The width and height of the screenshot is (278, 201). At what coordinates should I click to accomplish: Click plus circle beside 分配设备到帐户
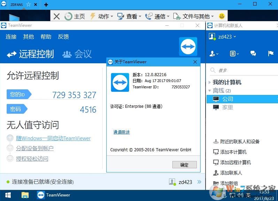[10, 148]
